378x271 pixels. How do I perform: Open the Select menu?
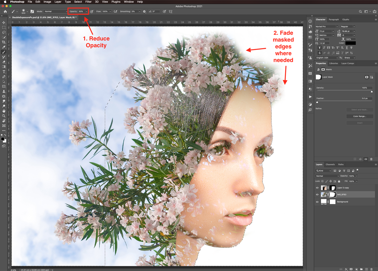tap(78, 2)
